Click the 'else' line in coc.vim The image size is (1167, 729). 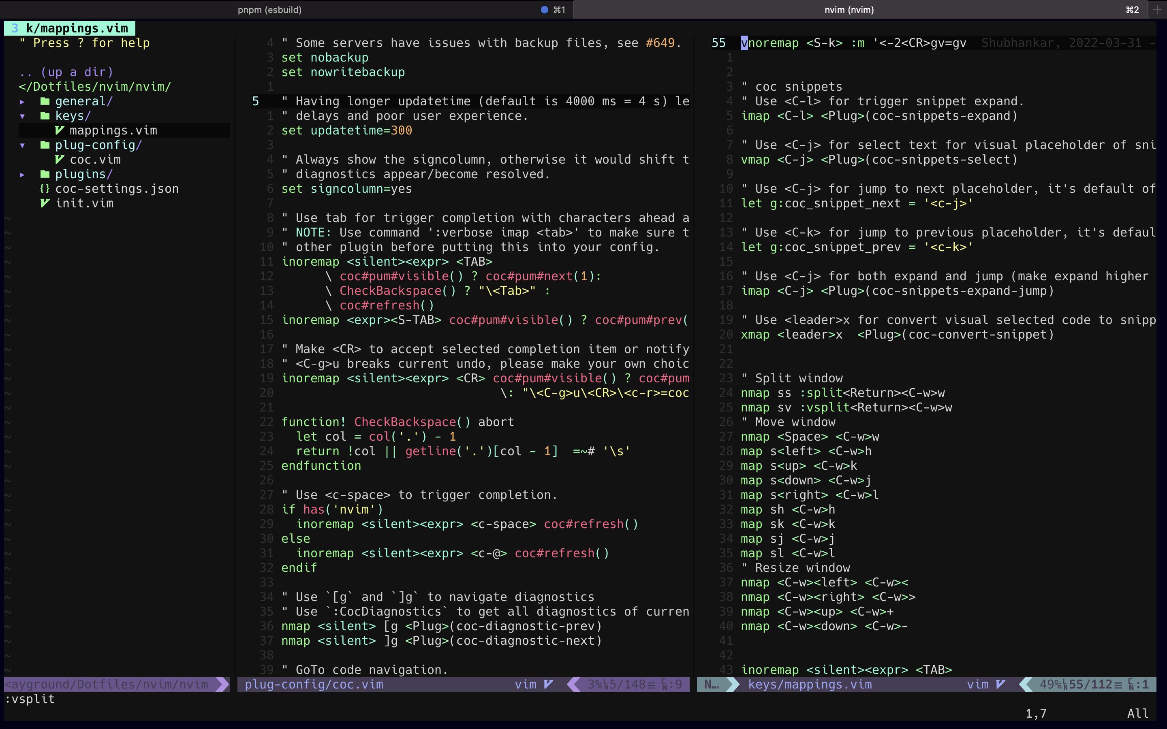pyautogui.click(x=296, y=539)
